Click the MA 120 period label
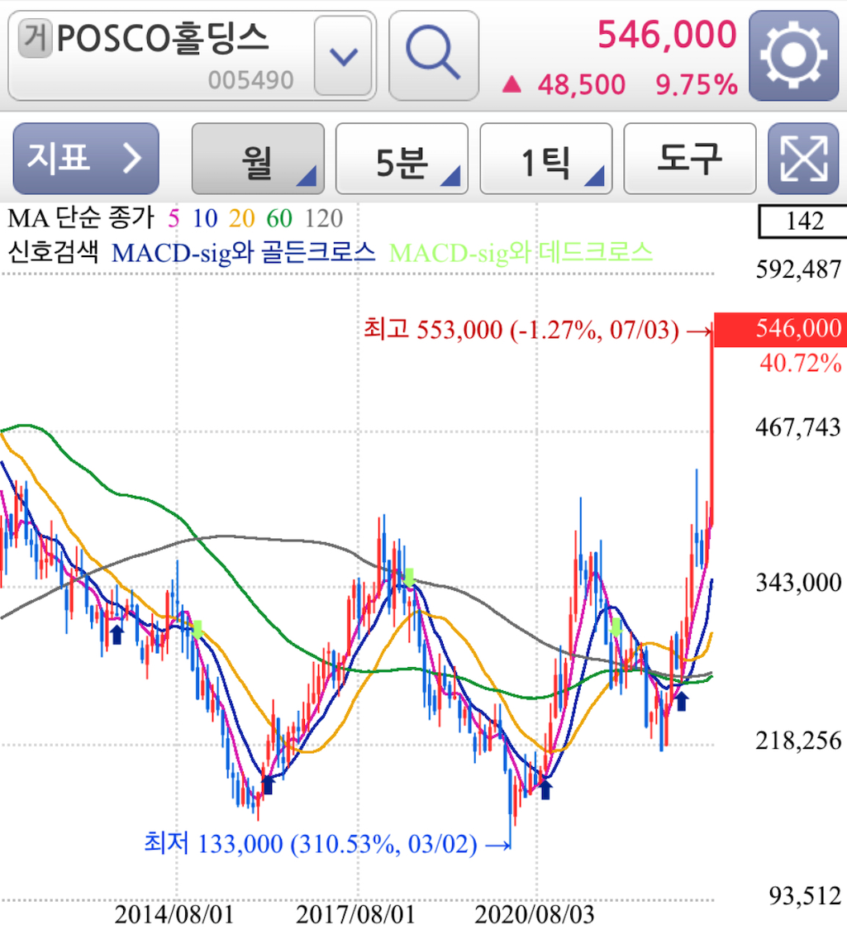 [323, 218]
